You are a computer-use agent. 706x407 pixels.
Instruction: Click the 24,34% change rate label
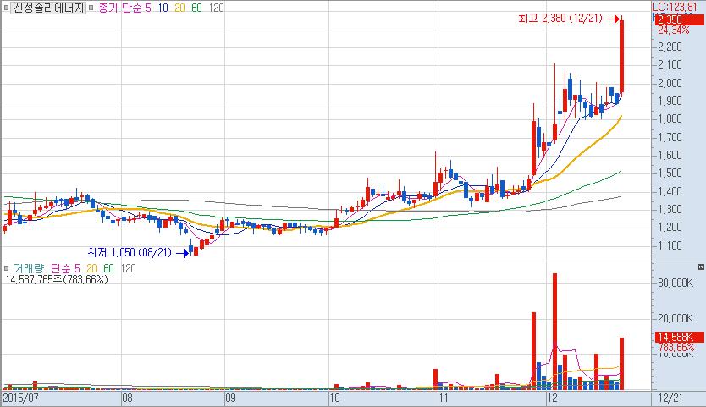[x=674, y=30]
